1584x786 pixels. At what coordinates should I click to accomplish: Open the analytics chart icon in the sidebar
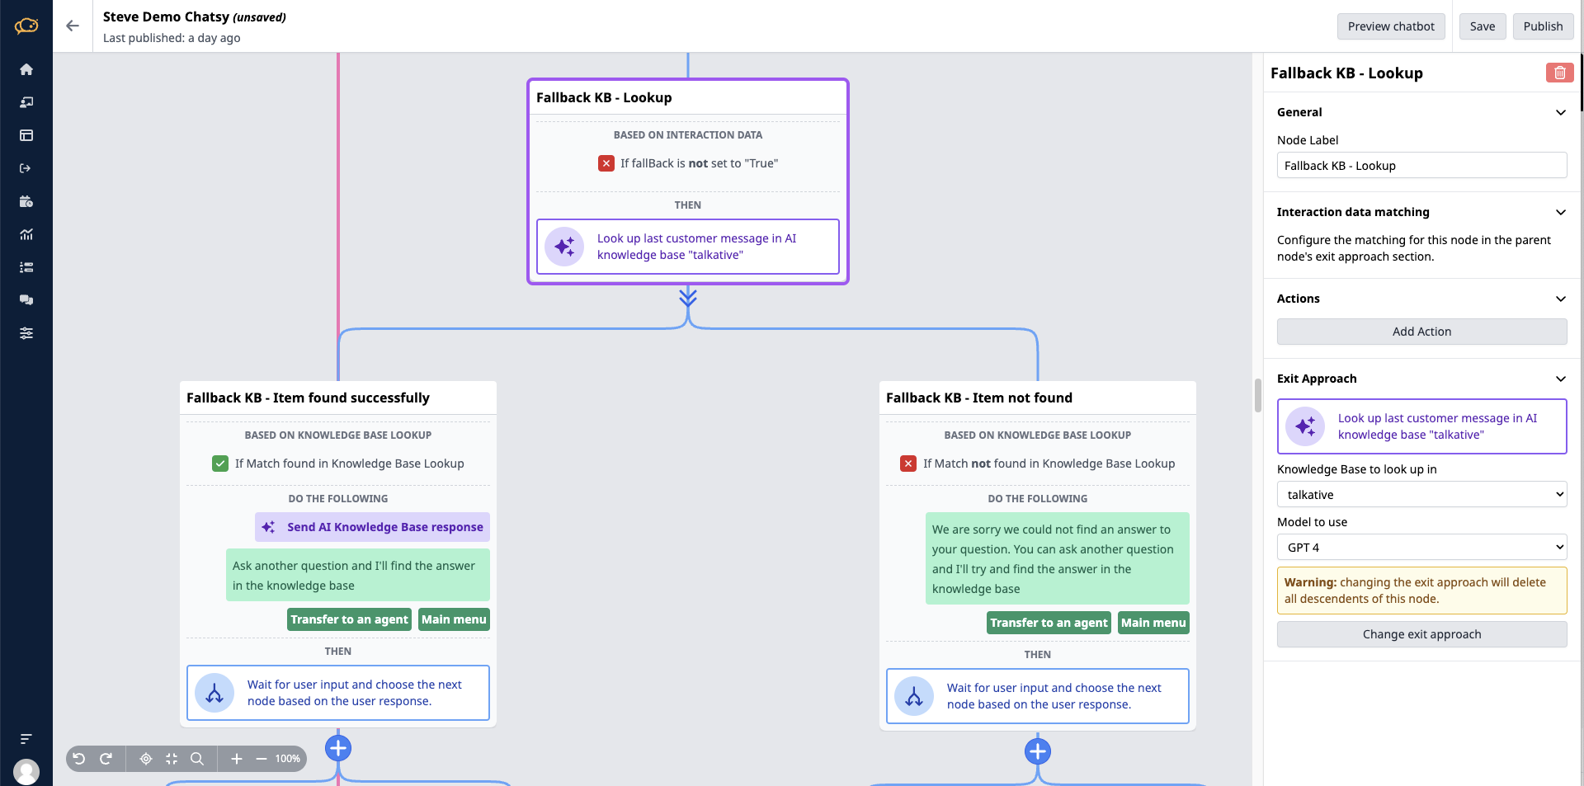[x=26, y=234]
